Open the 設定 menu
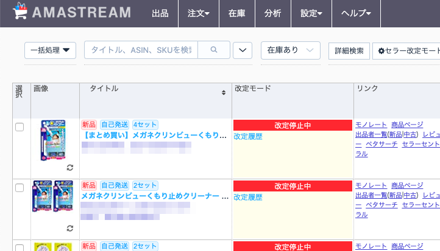 click(x=311, y=13)
